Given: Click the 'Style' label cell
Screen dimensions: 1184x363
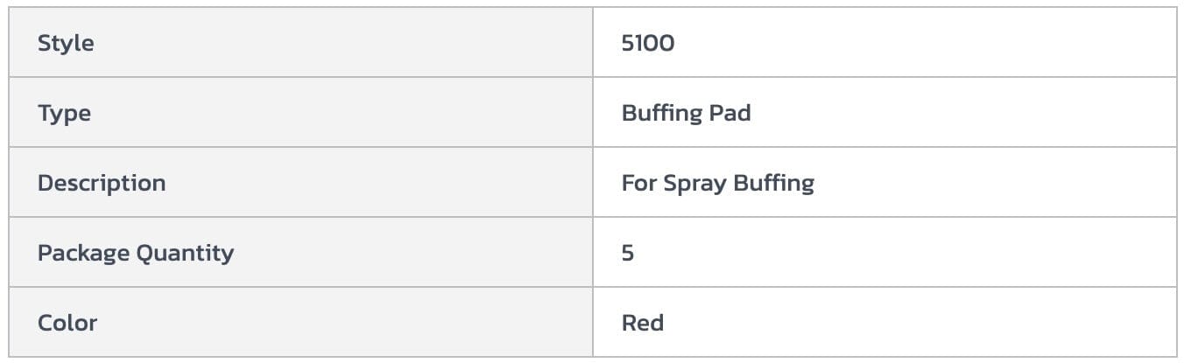Looking at the screenshot, I should [x=66, y=43].
